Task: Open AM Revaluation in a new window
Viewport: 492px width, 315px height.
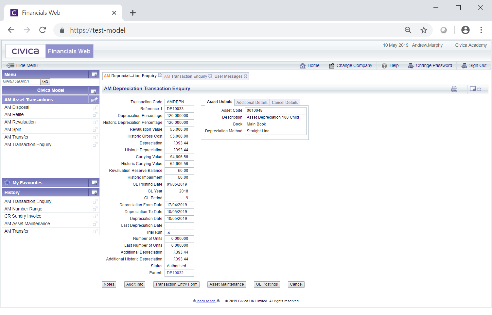Action: tap(95, 122)
